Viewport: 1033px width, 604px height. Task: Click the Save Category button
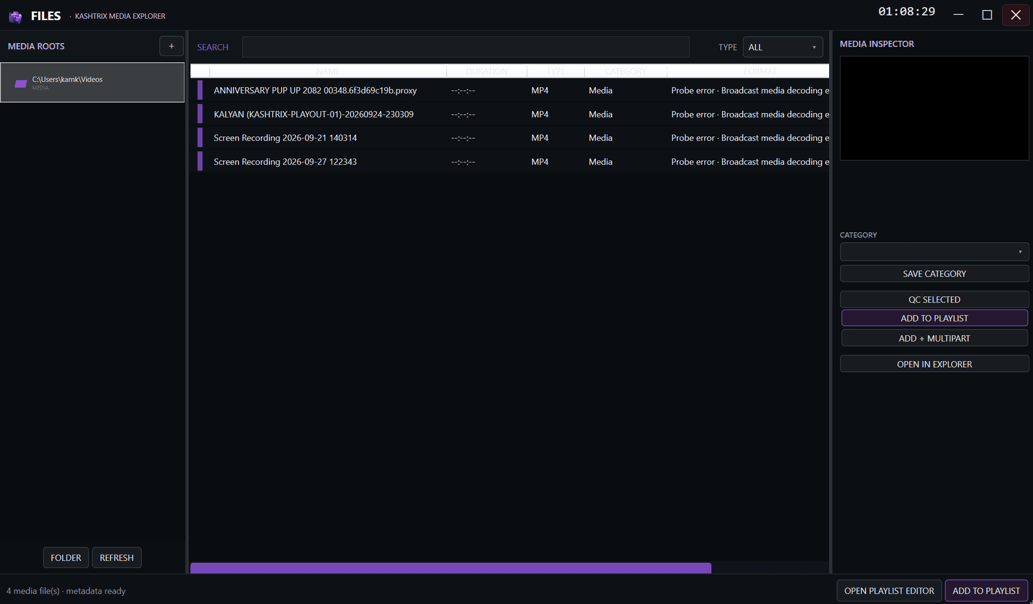(x=934, y=273)
